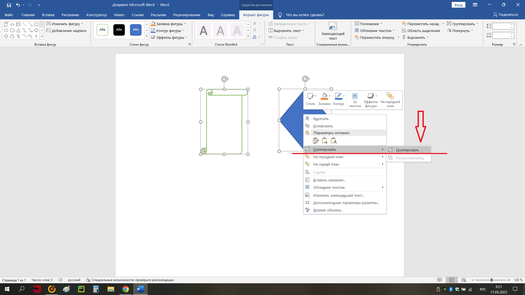
Task: Select the right arrow shape in the gallery
Action: click(x=36, y=30)
